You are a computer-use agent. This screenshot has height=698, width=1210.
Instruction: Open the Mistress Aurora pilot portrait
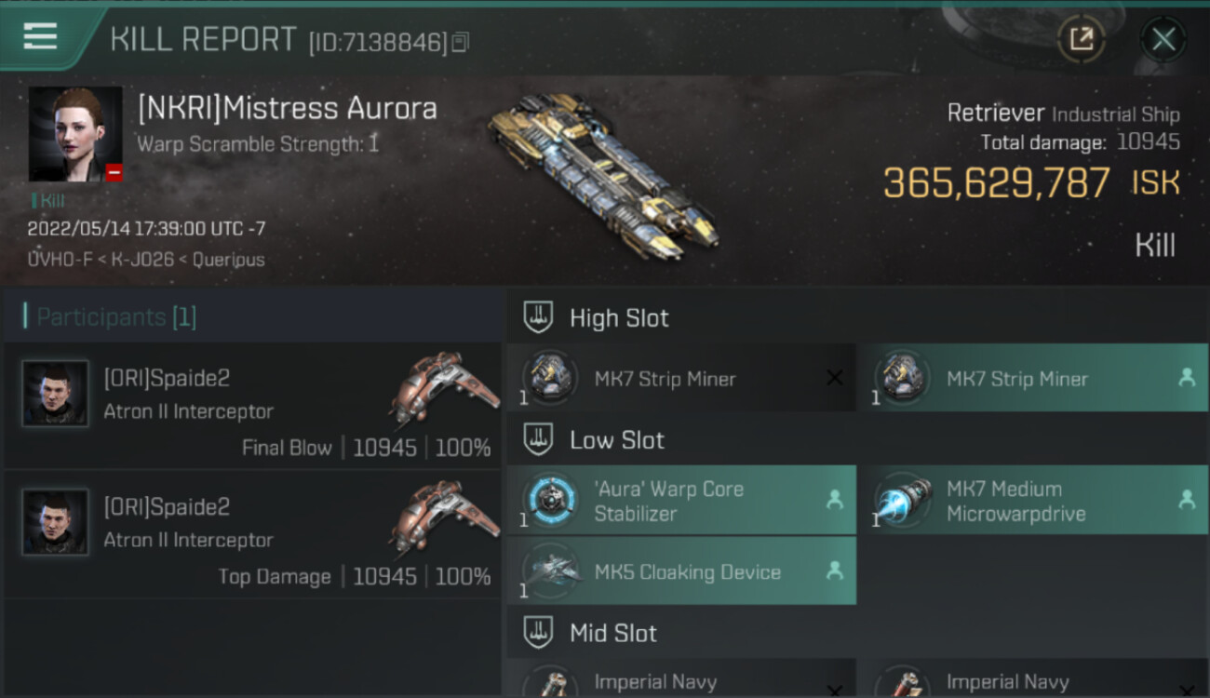[75, 134]
